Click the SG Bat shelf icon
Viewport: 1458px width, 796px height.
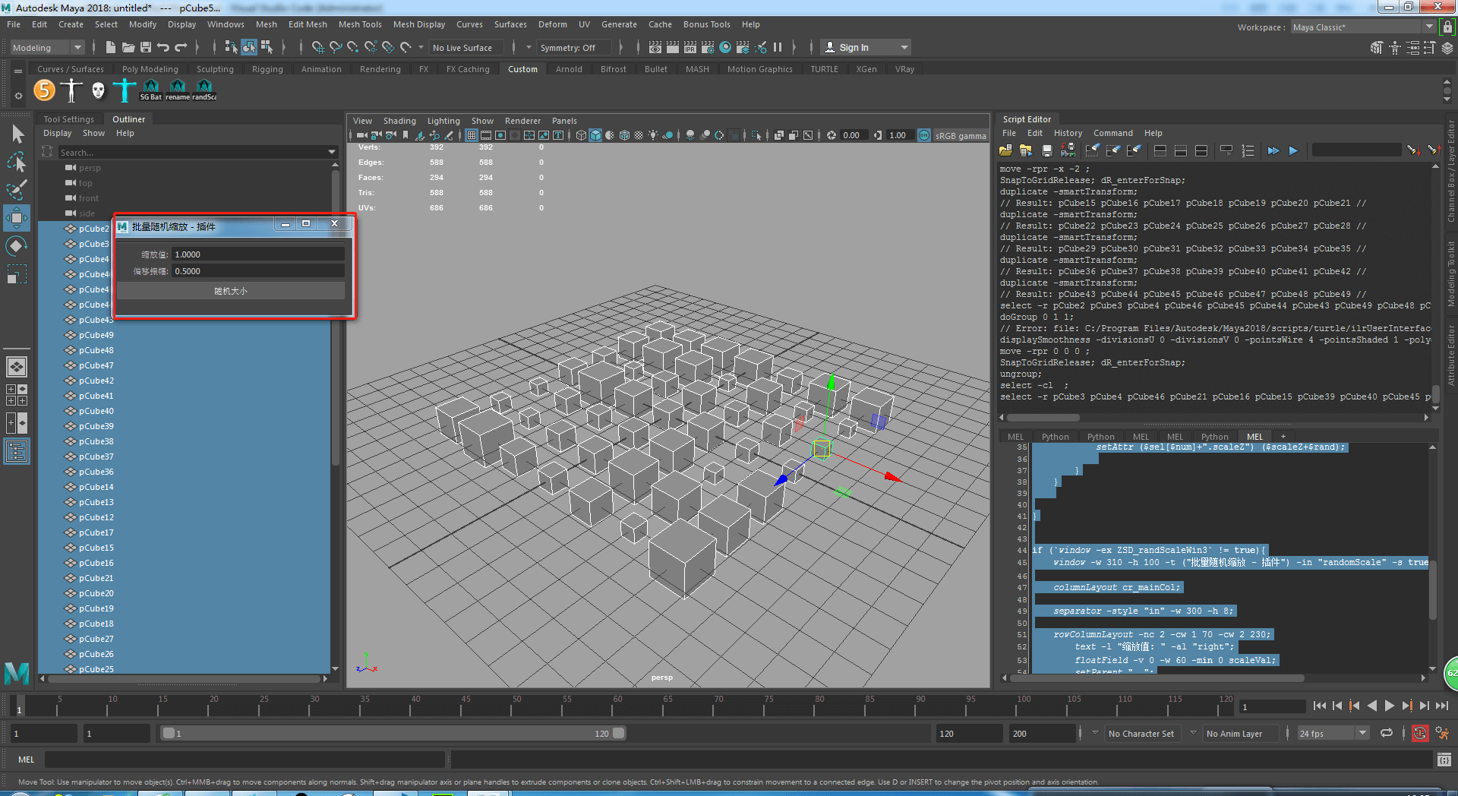(151, 90)
